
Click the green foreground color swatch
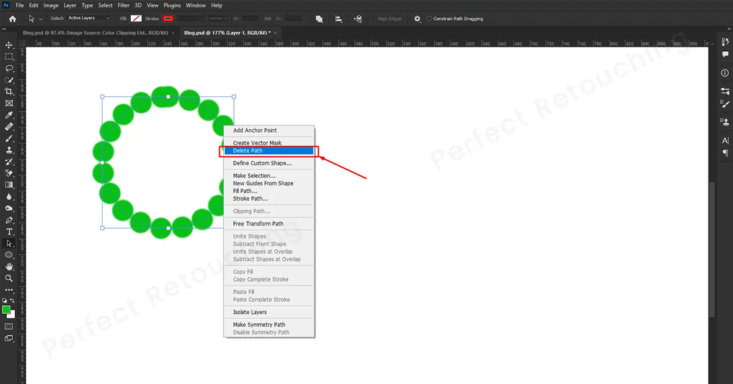click(7, 310)
